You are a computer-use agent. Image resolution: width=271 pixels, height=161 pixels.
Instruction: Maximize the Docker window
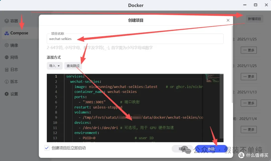click(255, 5)
